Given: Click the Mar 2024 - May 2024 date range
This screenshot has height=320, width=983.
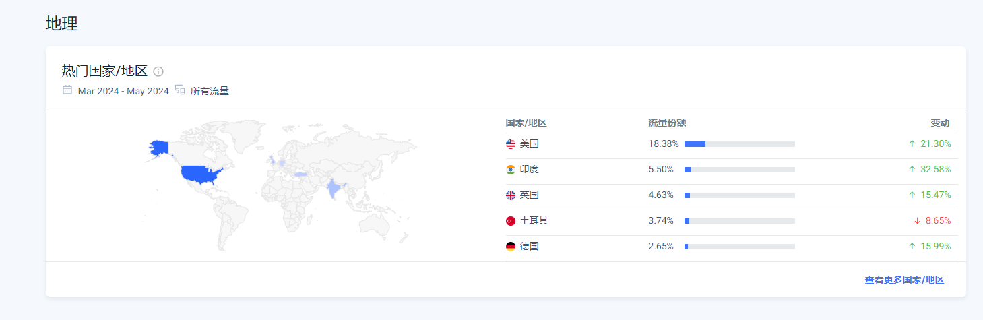Looking at the screenshot, I should point(123,91).
